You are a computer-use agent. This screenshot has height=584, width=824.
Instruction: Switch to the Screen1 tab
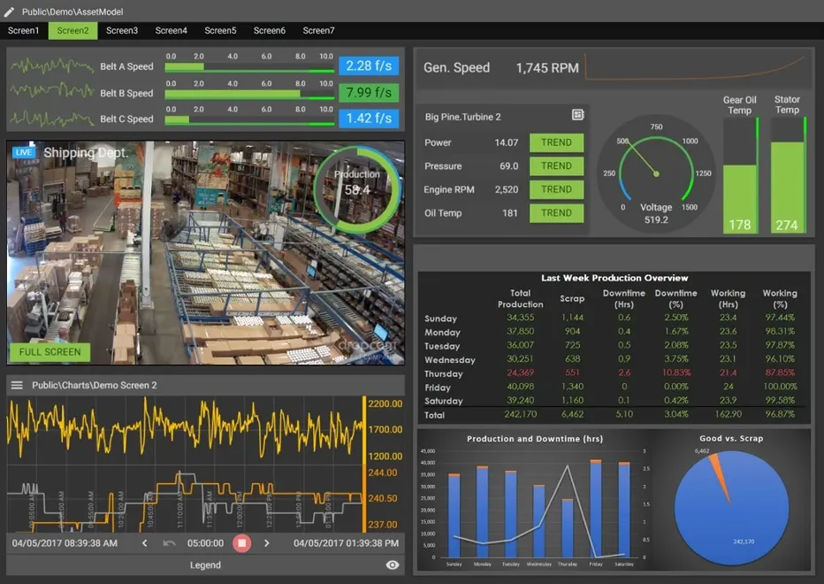point(24,31)
